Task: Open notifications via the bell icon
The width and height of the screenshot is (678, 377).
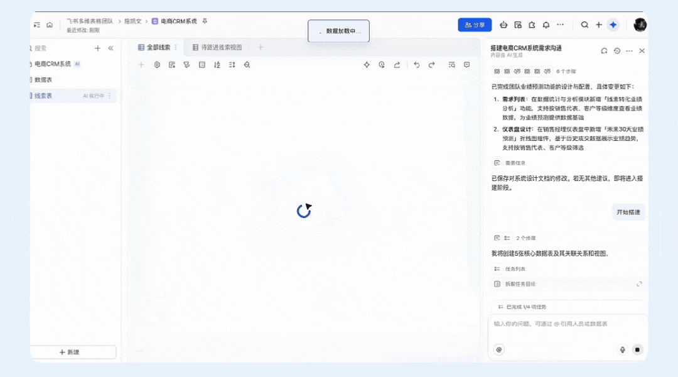Action: [x=545, y=25]
